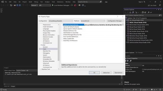Click the red Hot Reload flame icon
163x91 pixels.
tap(75, 5)
